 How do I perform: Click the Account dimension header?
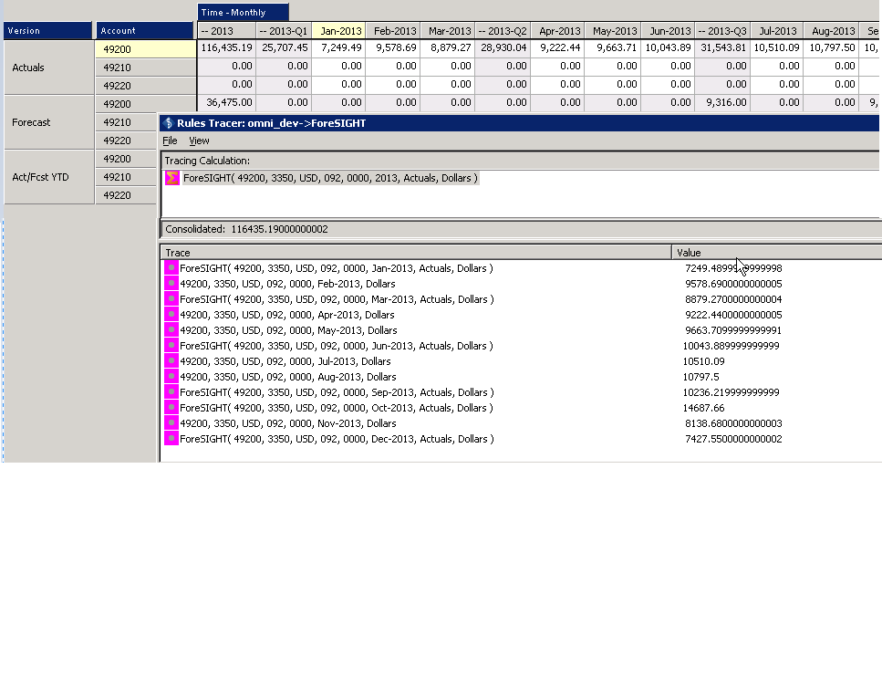click(144, 31)
